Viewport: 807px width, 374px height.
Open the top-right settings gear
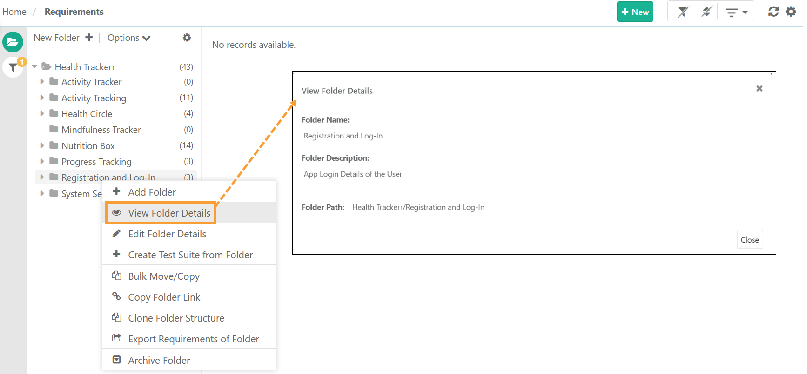[x=791, y=12]
